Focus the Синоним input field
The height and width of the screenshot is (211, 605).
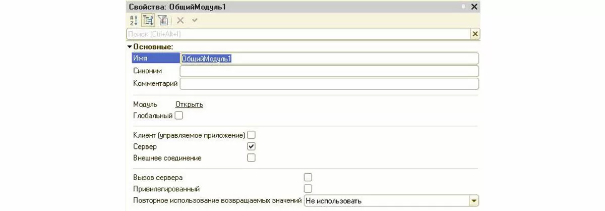point(329,71)
